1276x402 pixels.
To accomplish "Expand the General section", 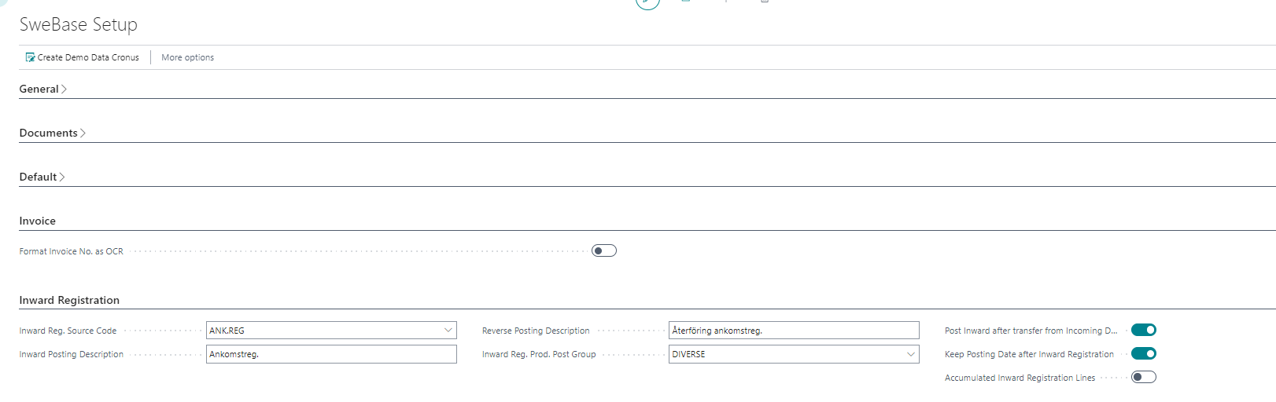I will click(43, 89).
